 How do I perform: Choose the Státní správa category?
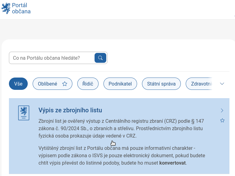[x=161, y=84]
